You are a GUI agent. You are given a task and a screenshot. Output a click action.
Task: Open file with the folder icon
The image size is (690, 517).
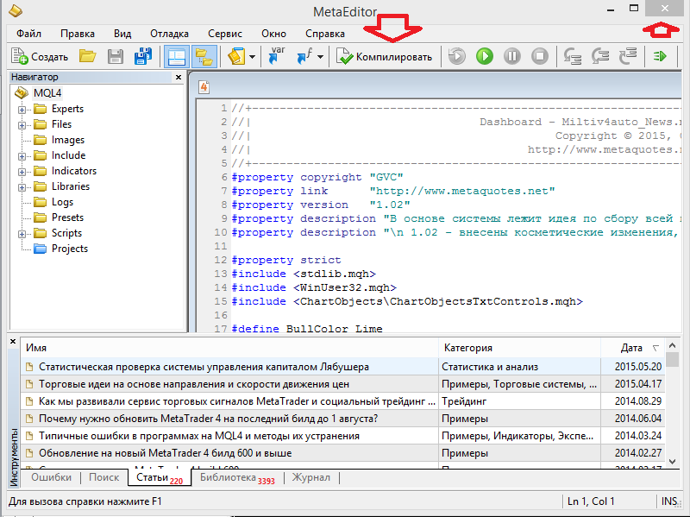pyautogui.click(x=88, y=56)
